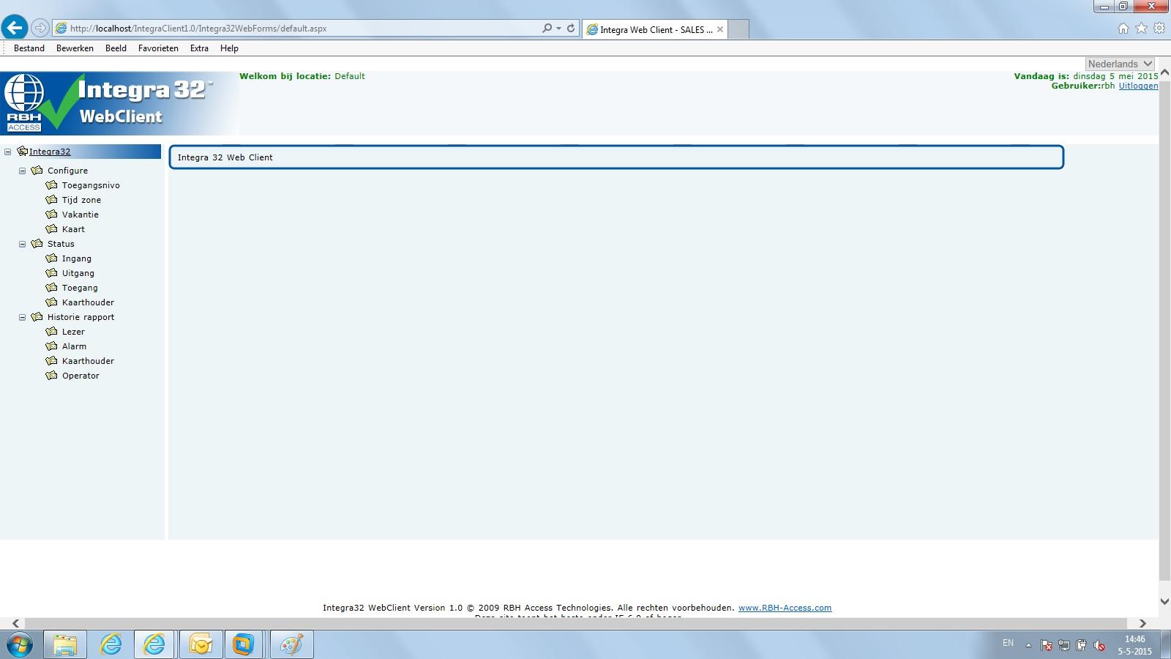Collapse the Historie rapport tree node

coord(22,317)
